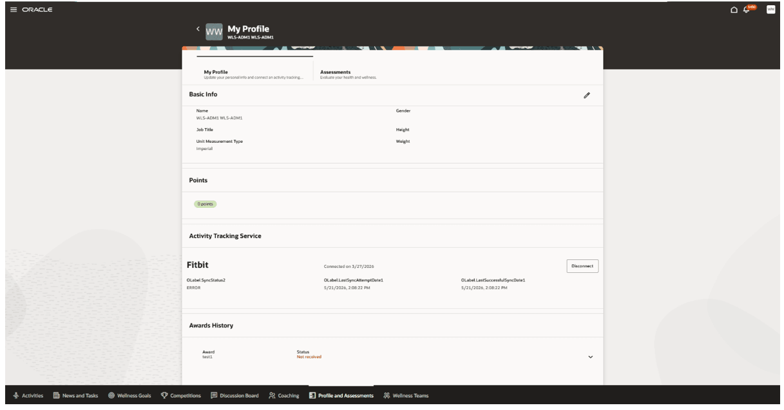Edit Basic Info with pencil icon
The width and height of the screenshot is (784, 410).
tap(587, 95)
